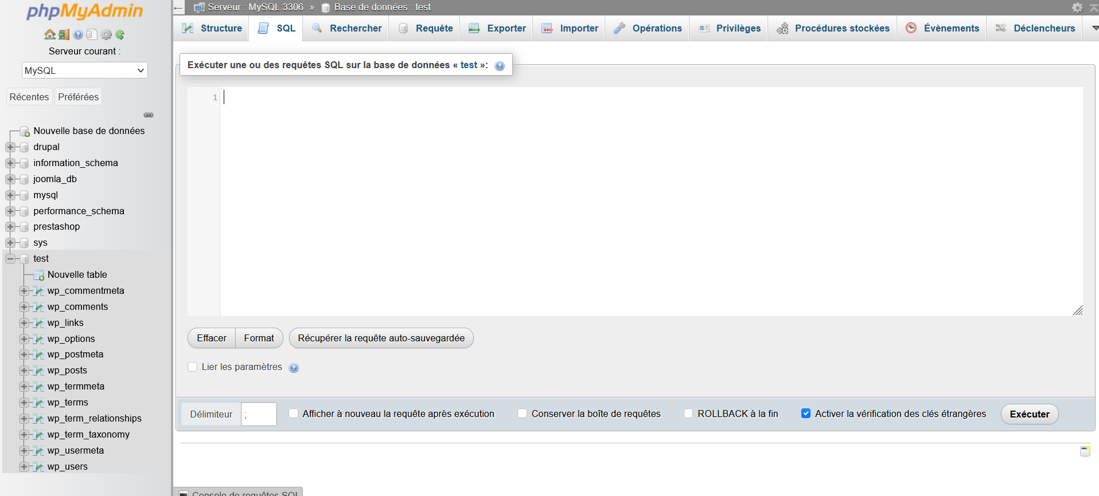Open the Importer tab
Viewport: 1099px width, 496px height.
pyautogui.click(x=569, y=29)
